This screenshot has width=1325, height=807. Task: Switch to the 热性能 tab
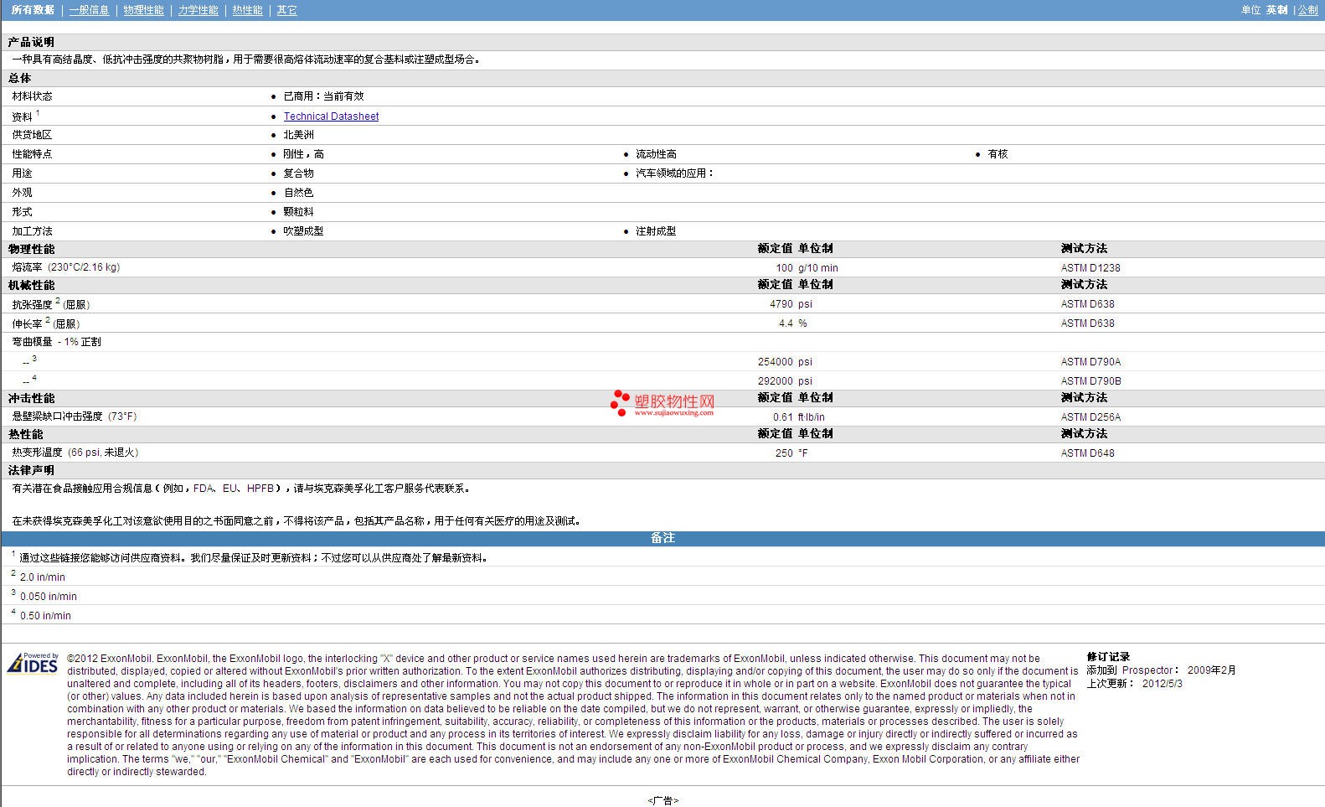pyautogui.click(x=247, y=10)
